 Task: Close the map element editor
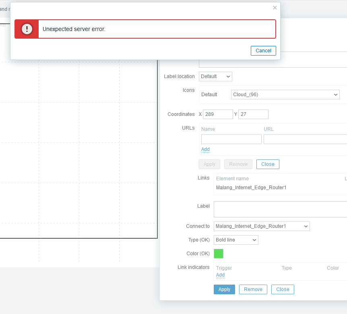click(x=268, y=164)
